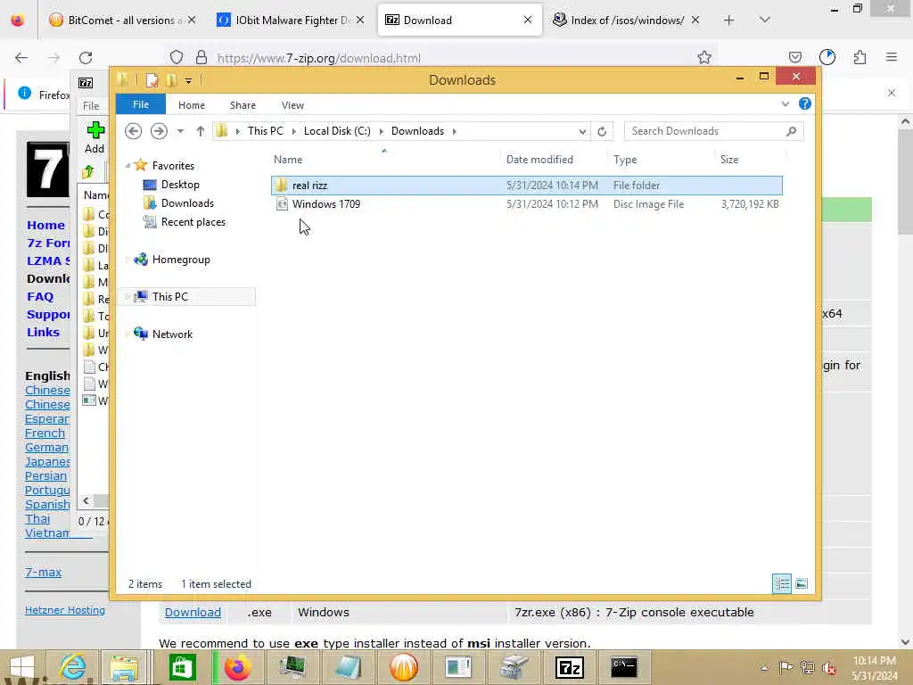
Task: Click the Firefox reload page button
Action: (86, 58)
